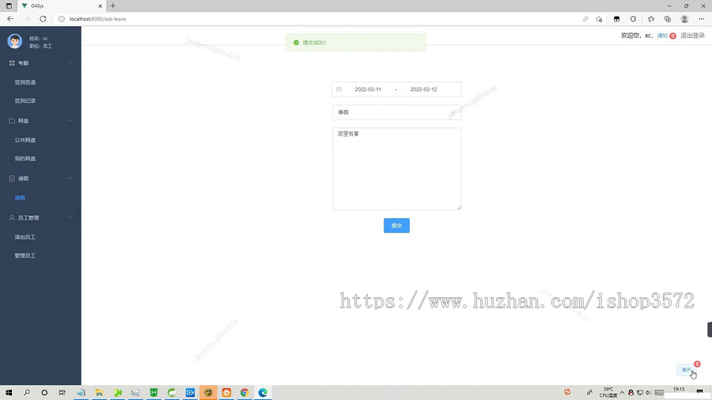Open 签到记录 menu item
This screenshot has width=712, height=400.
25,100
